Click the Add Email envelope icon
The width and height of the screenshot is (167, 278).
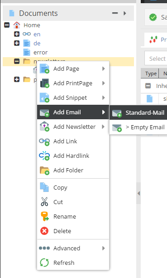44,112
